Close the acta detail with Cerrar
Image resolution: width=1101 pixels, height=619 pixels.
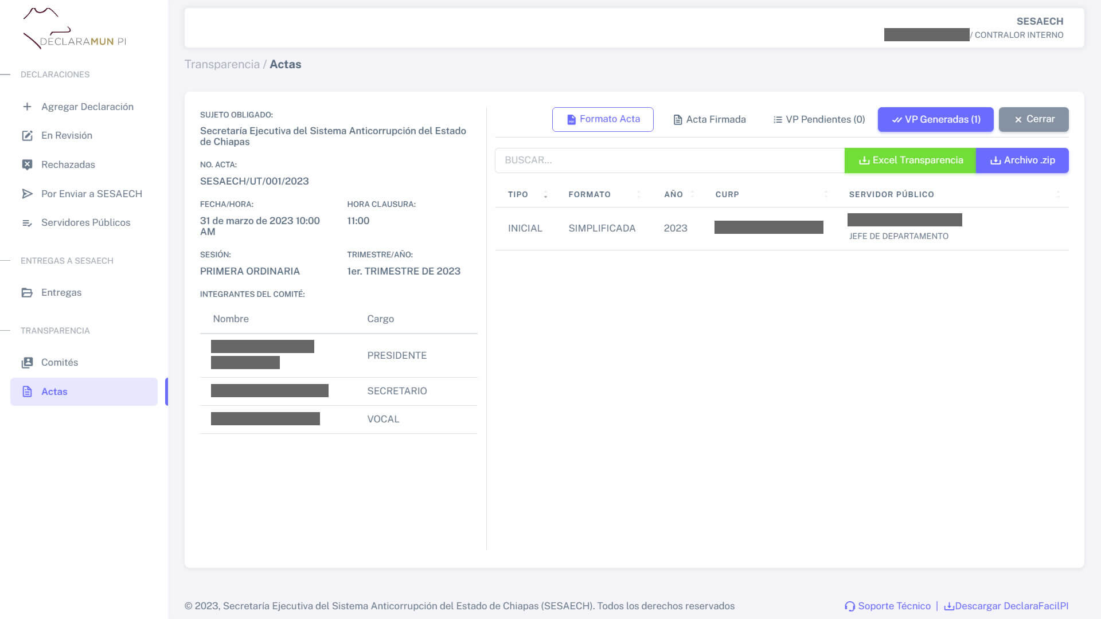(x=1034, y=119)
